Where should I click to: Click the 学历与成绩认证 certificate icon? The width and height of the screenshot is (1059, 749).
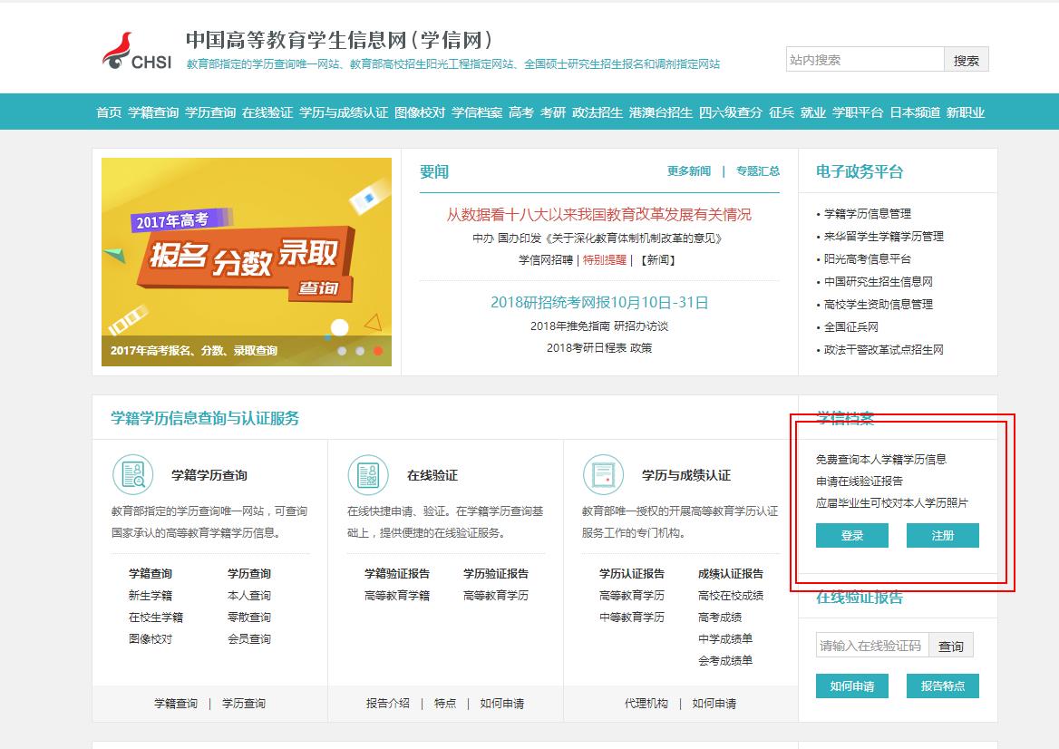603,474
